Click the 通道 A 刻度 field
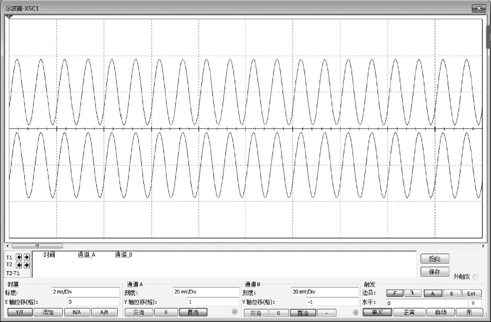Image resolution: width=491 pixels, height=322 pixels. [x=206, y=292]
